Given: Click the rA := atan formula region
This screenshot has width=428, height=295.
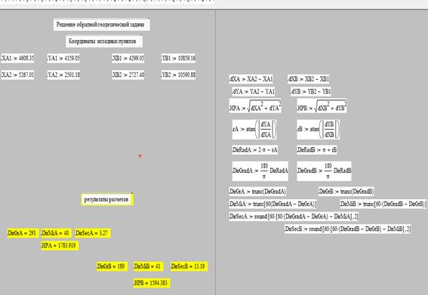Looking at the screenshot, I should pyautogui.click(x=254, y=129).
